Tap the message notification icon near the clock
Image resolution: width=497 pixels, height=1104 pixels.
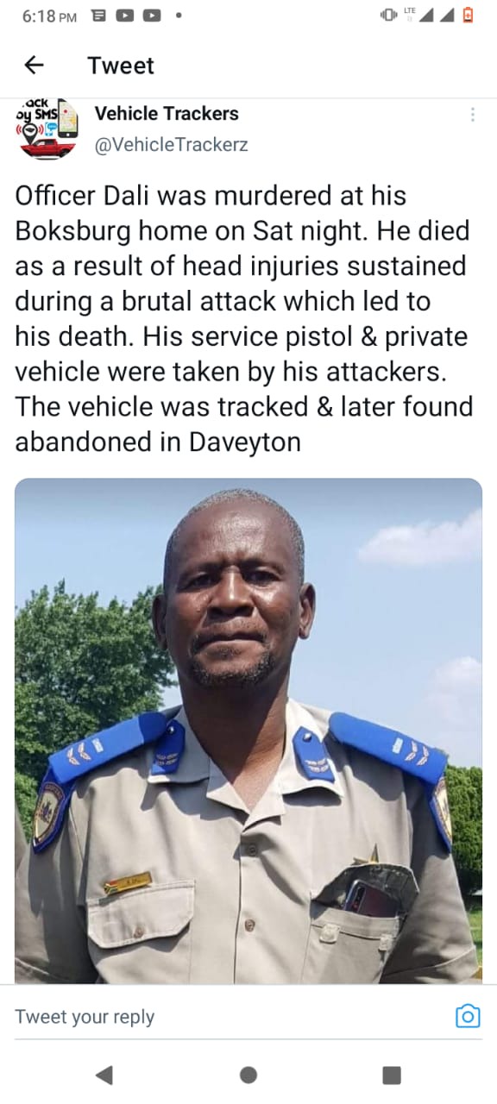point(98,15)
